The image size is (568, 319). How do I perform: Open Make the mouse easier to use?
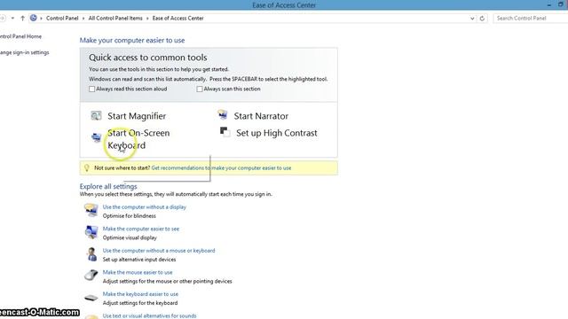[138, 272]
